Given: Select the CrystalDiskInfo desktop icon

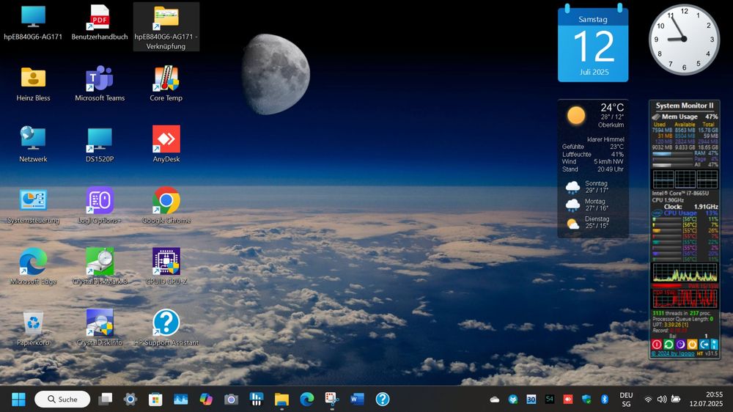Looking at the screenshot, I should [100, 323].
